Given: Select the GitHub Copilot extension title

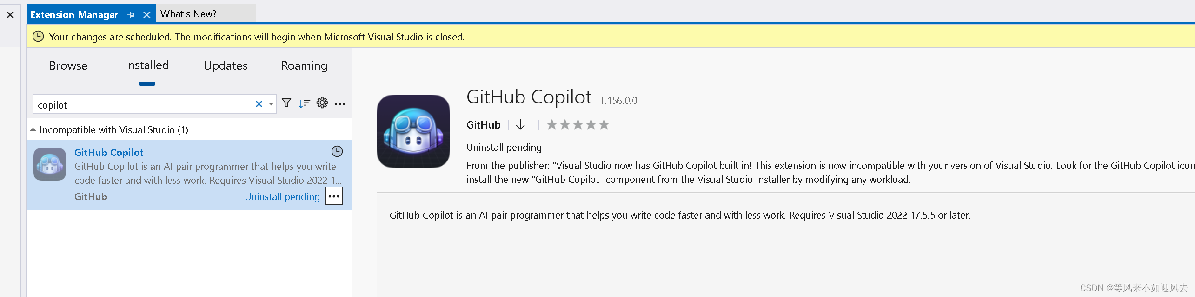Looking at the screenshot, I should (109, 153).
